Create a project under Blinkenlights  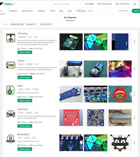(x=25, y=149)
